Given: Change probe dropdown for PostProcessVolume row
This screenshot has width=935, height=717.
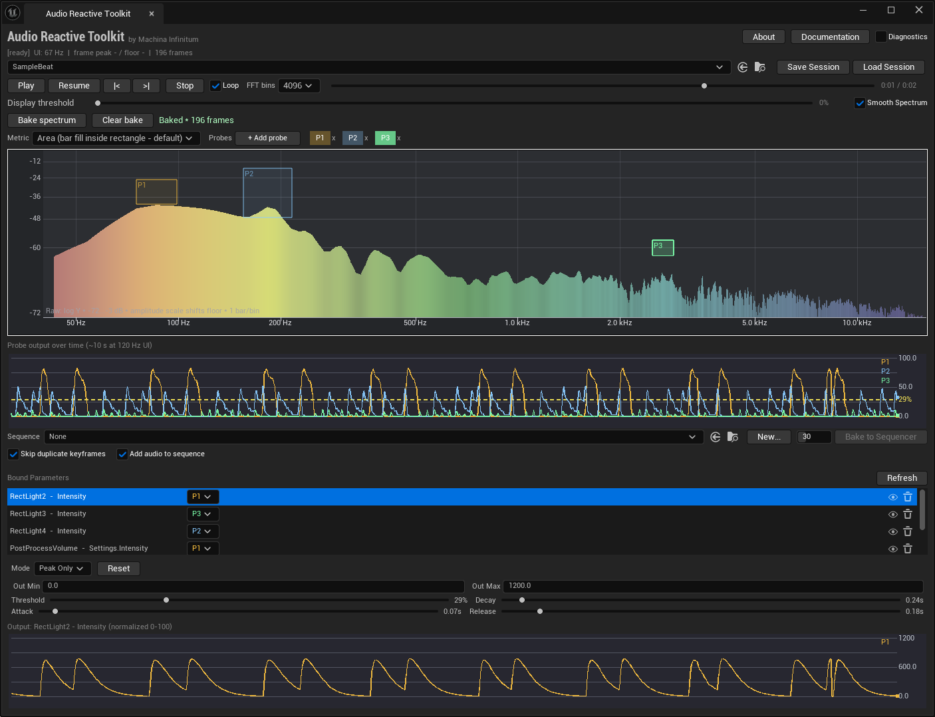Looking at the screenshot, I should click(x=202, y=549).
